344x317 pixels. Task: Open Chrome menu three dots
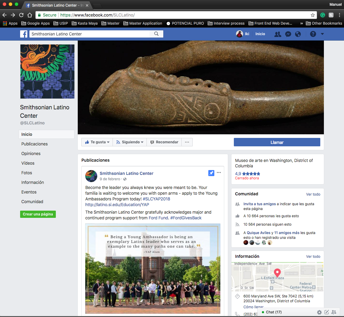pos(339,15)
